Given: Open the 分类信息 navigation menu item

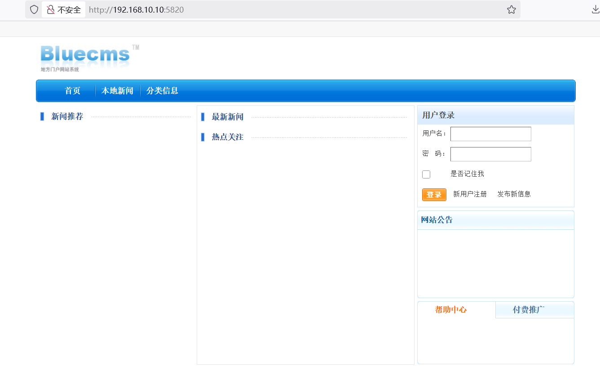Looking at the screenshot, I should (162, 91).
